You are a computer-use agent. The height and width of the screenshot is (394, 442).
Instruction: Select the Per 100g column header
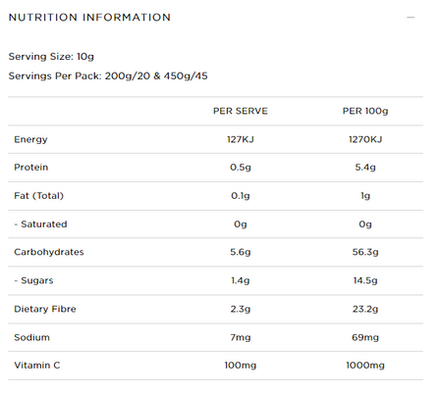(365, 111)
